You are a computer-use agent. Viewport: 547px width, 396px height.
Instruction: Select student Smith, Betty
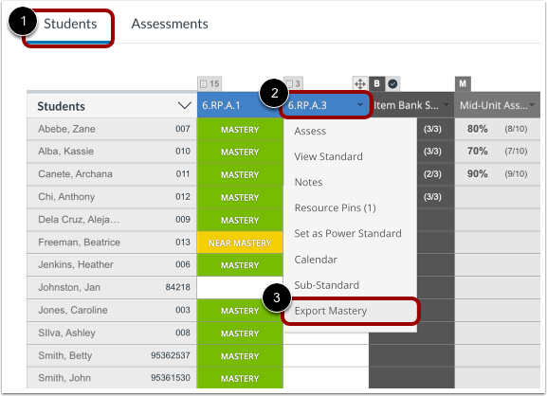65,355
